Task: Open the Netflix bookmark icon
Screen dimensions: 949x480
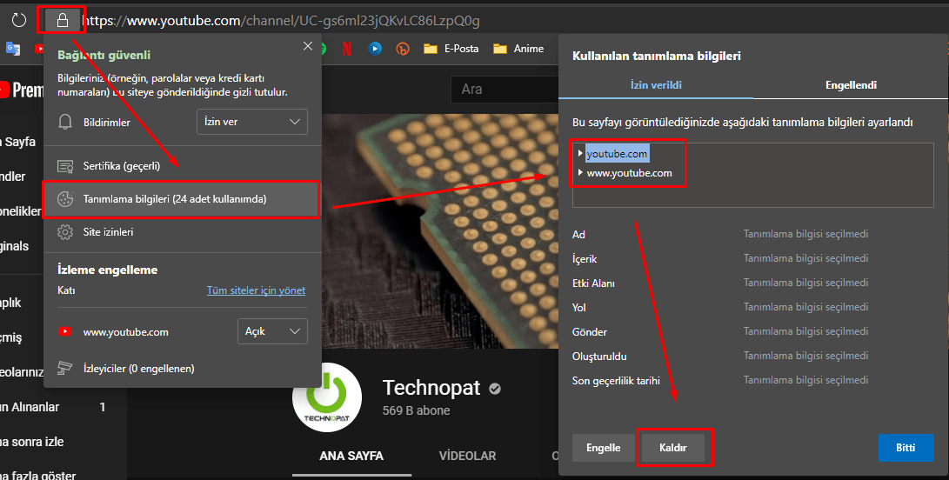Action: click(x=347, y=49)
